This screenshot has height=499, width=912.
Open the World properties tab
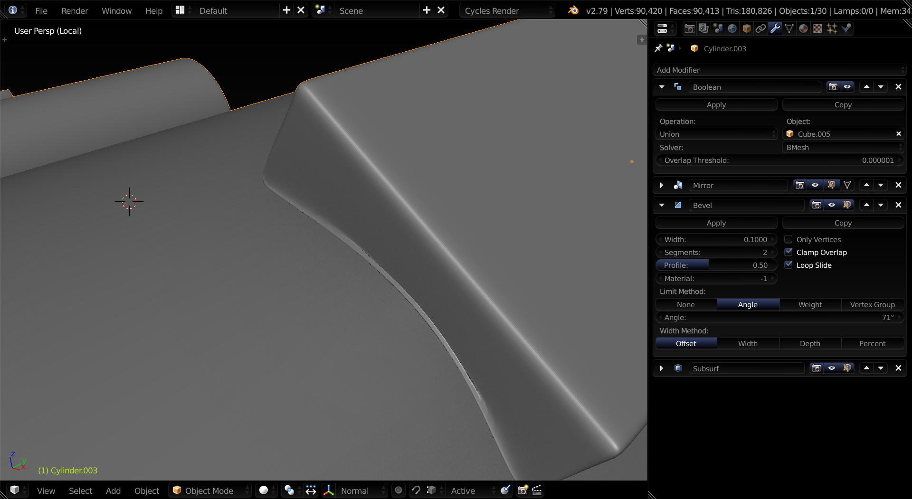[x=732, y=28]
